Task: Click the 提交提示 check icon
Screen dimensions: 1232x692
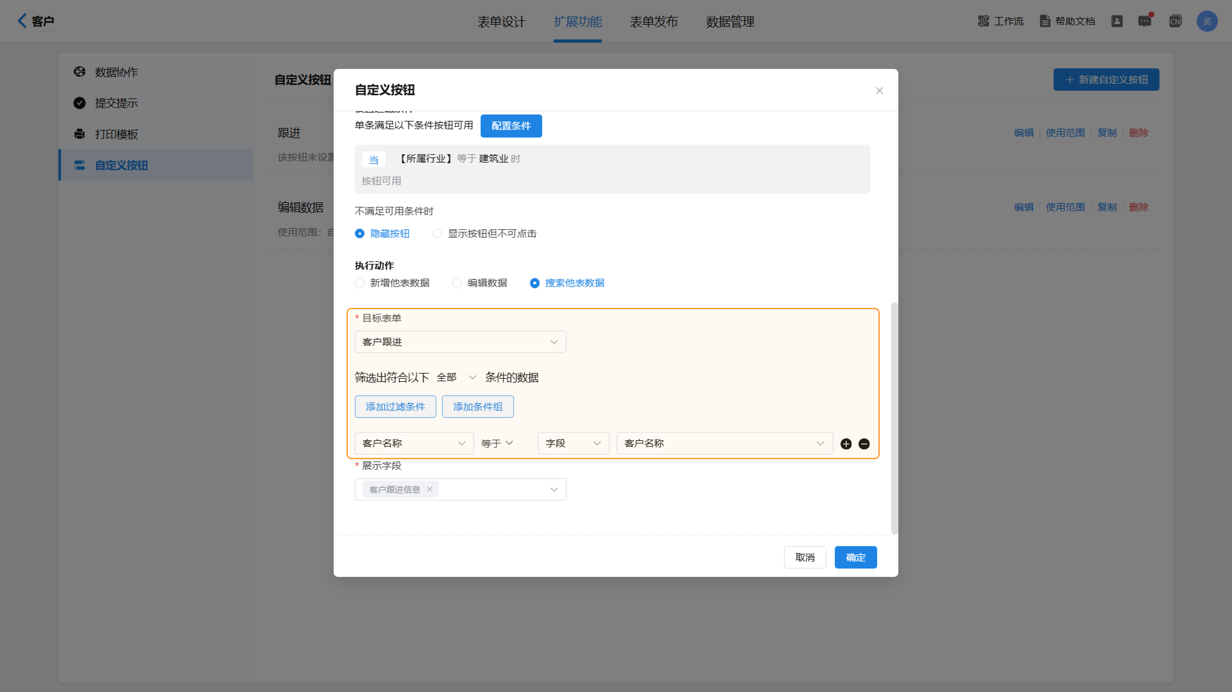Action: click(x=79, y=103)
